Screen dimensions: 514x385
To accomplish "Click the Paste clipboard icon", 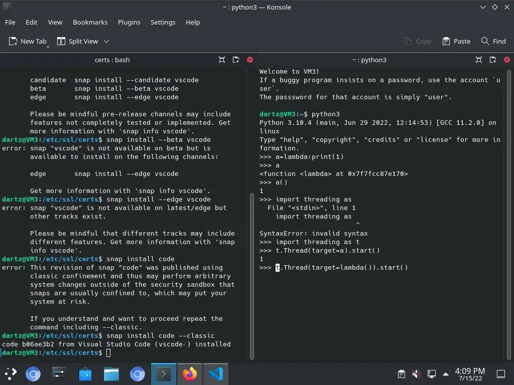I will pos(446,41).
